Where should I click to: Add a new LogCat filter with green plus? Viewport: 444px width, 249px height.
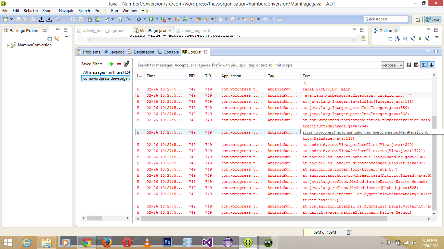pos(111,64)
